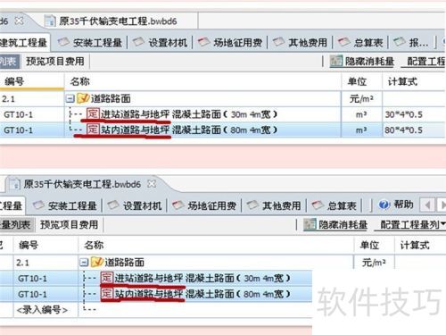Screen dimensions: 446x335
Task: Close the 原35千伏输变电工程.bwbd6 tab in the bottom window
Action: pos(152,184)
